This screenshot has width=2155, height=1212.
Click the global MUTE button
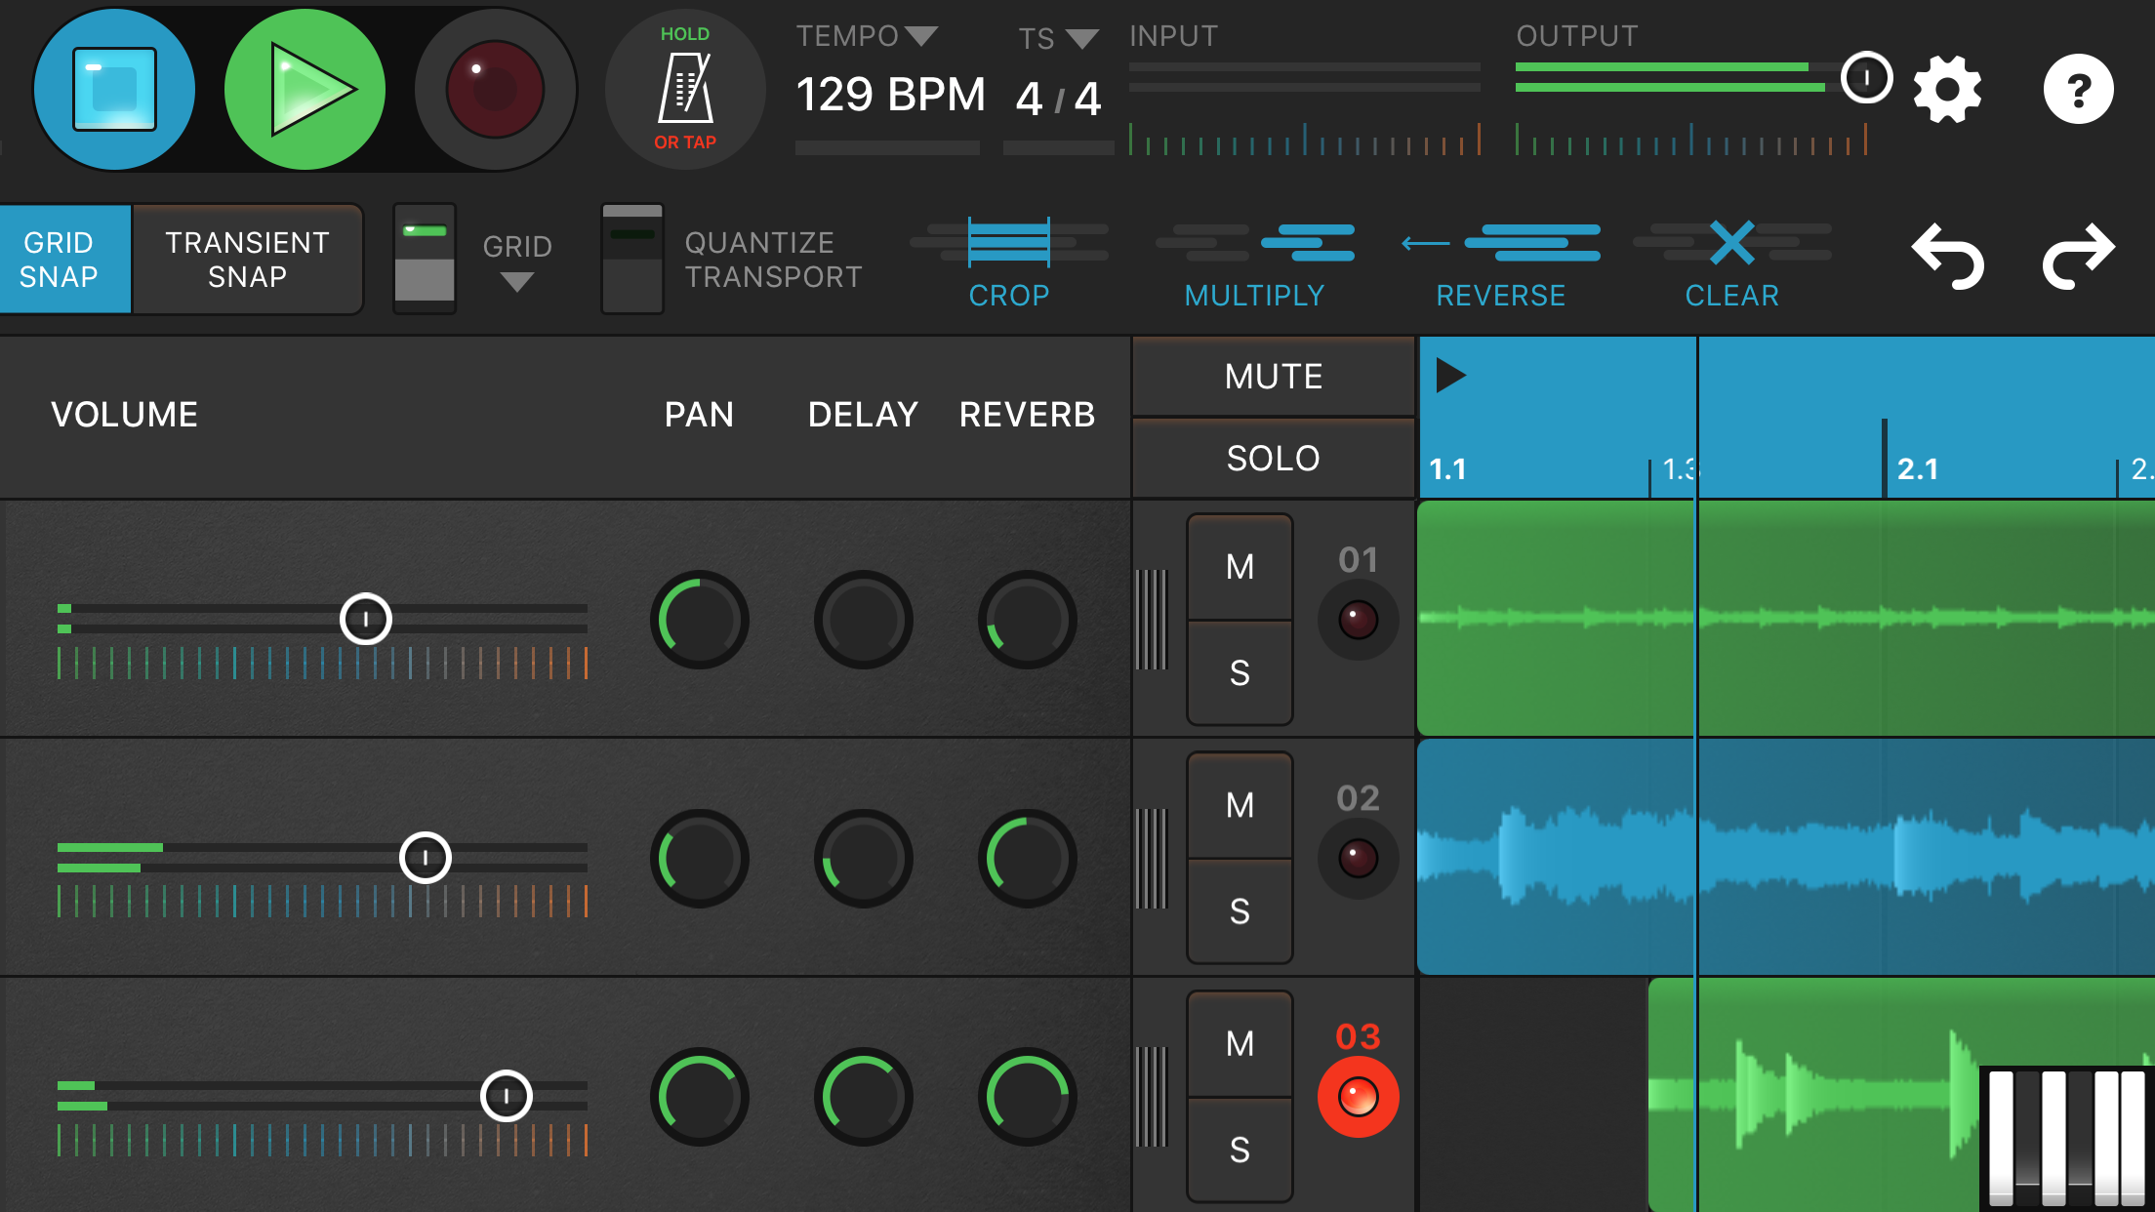tap(1273, 377)
